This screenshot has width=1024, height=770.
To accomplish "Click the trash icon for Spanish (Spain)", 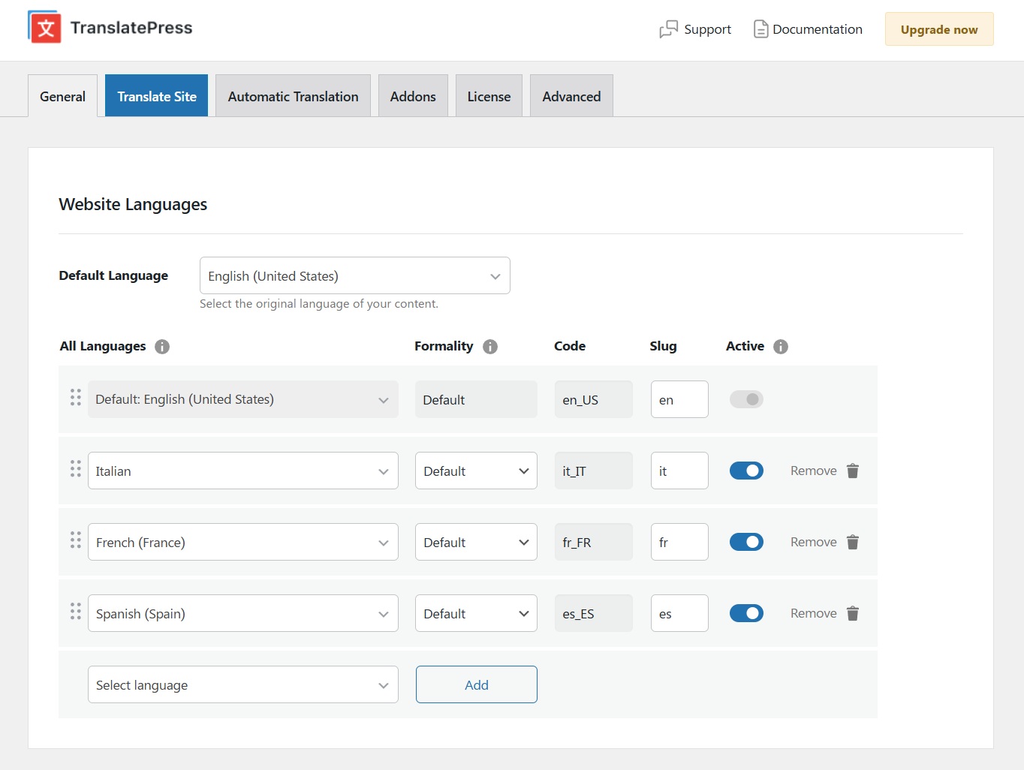I will (853, 614).
